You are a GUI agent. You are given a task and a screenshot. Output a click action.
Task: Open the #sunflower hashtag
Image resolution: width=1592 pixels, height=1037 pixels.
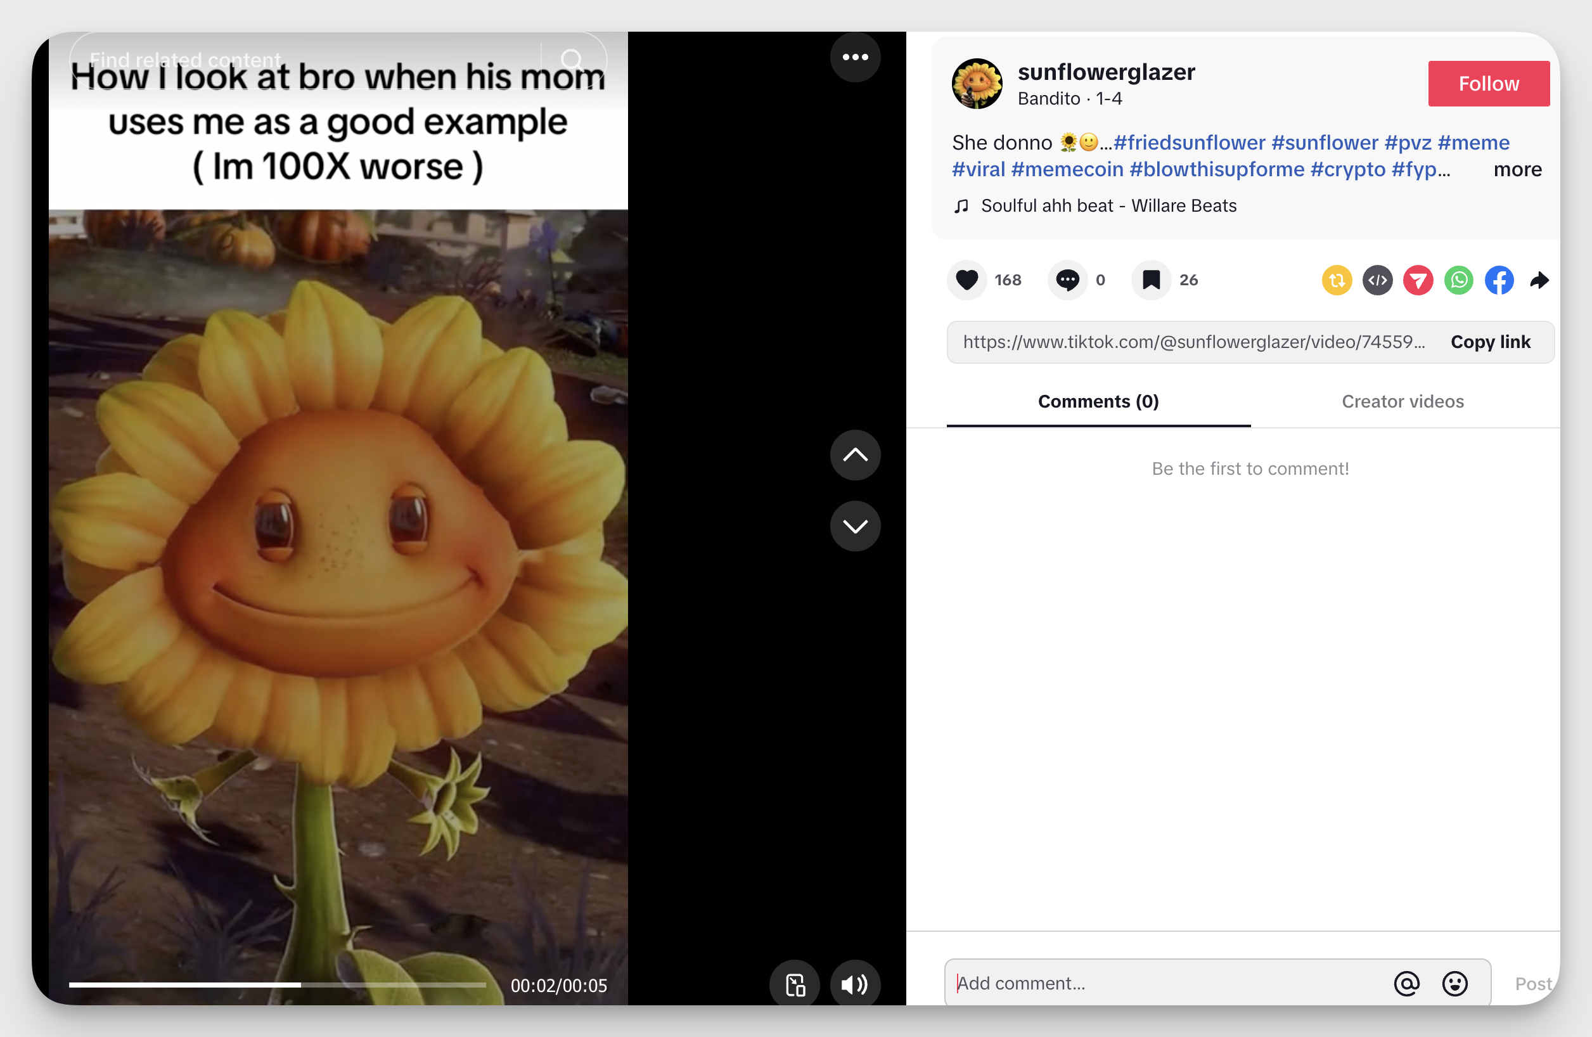coord(1325,143)
